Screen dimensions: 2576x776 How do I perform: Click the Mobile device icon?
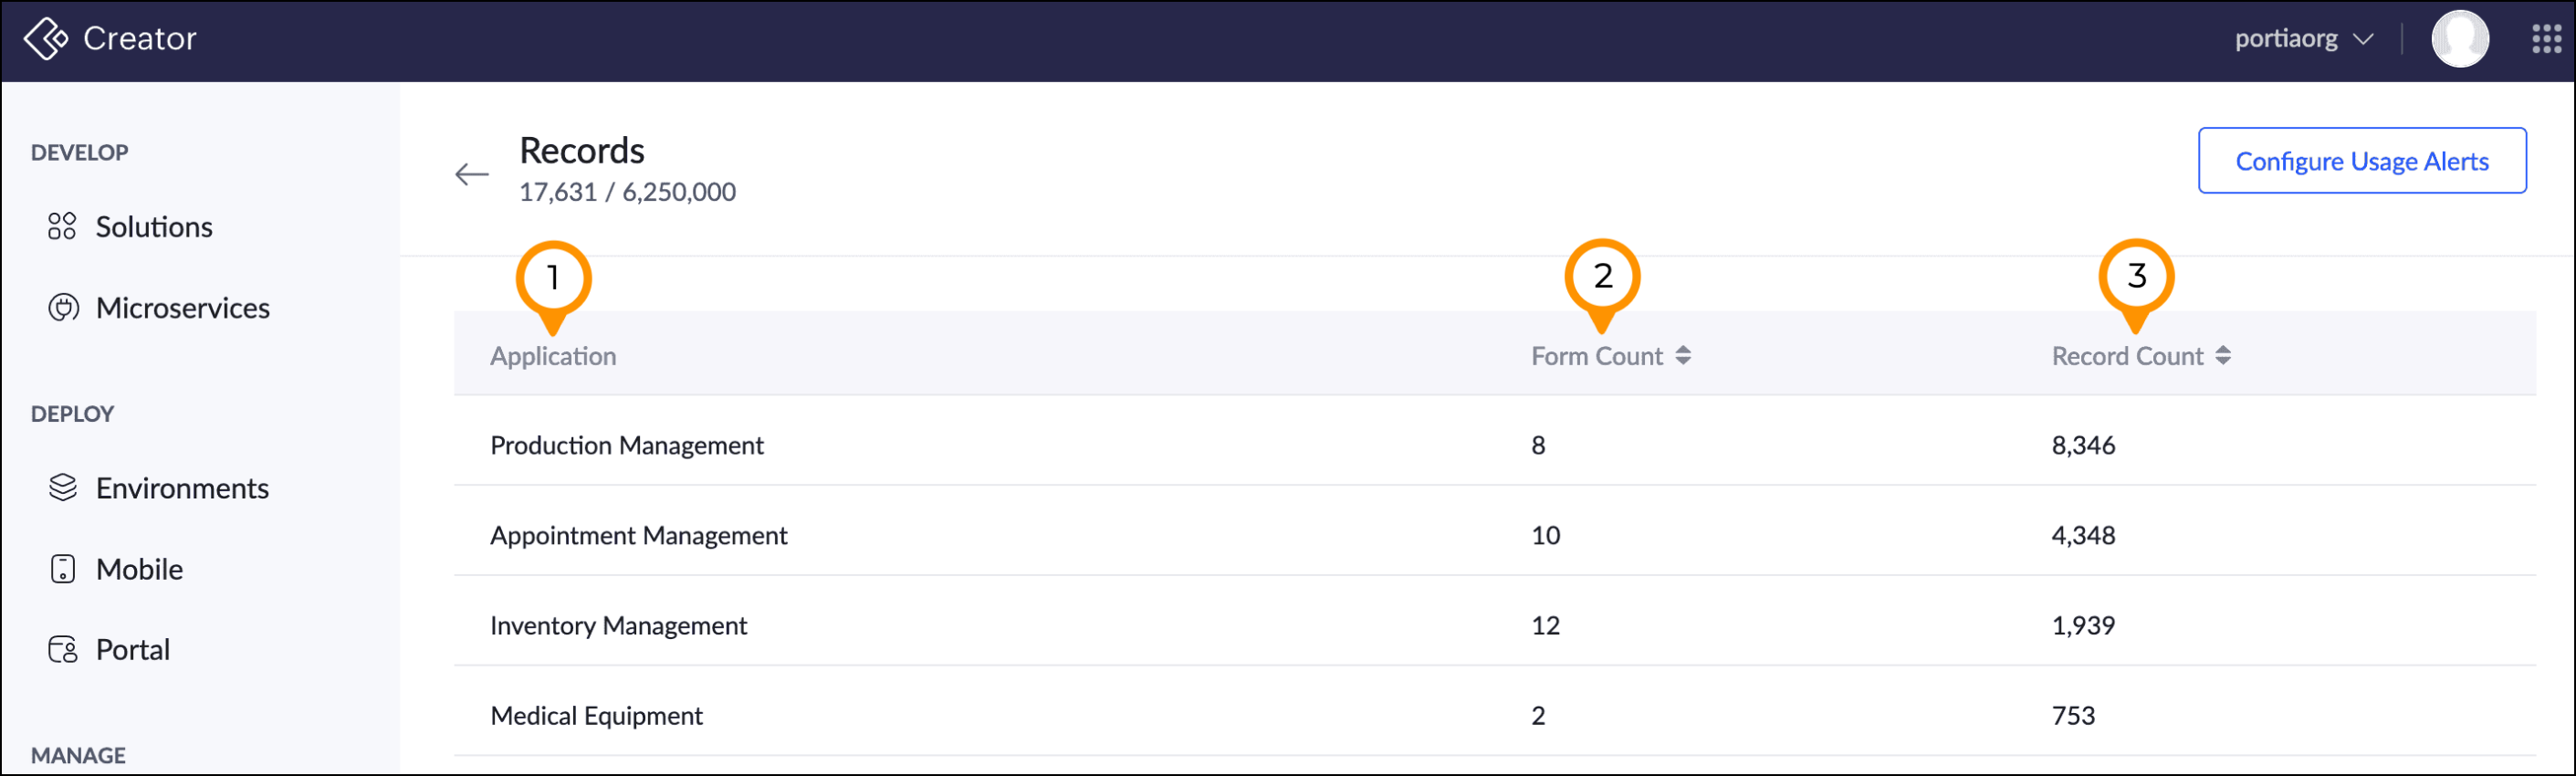point(63,569)
